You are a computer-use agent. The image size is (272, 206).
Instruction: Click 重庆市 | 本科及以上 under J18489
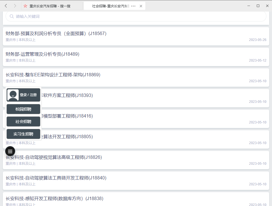[x=21, y=60]
